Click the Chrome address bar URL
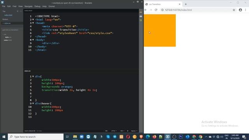The height and width of the screenshot is (140, 249). click(x=178, y=10)
